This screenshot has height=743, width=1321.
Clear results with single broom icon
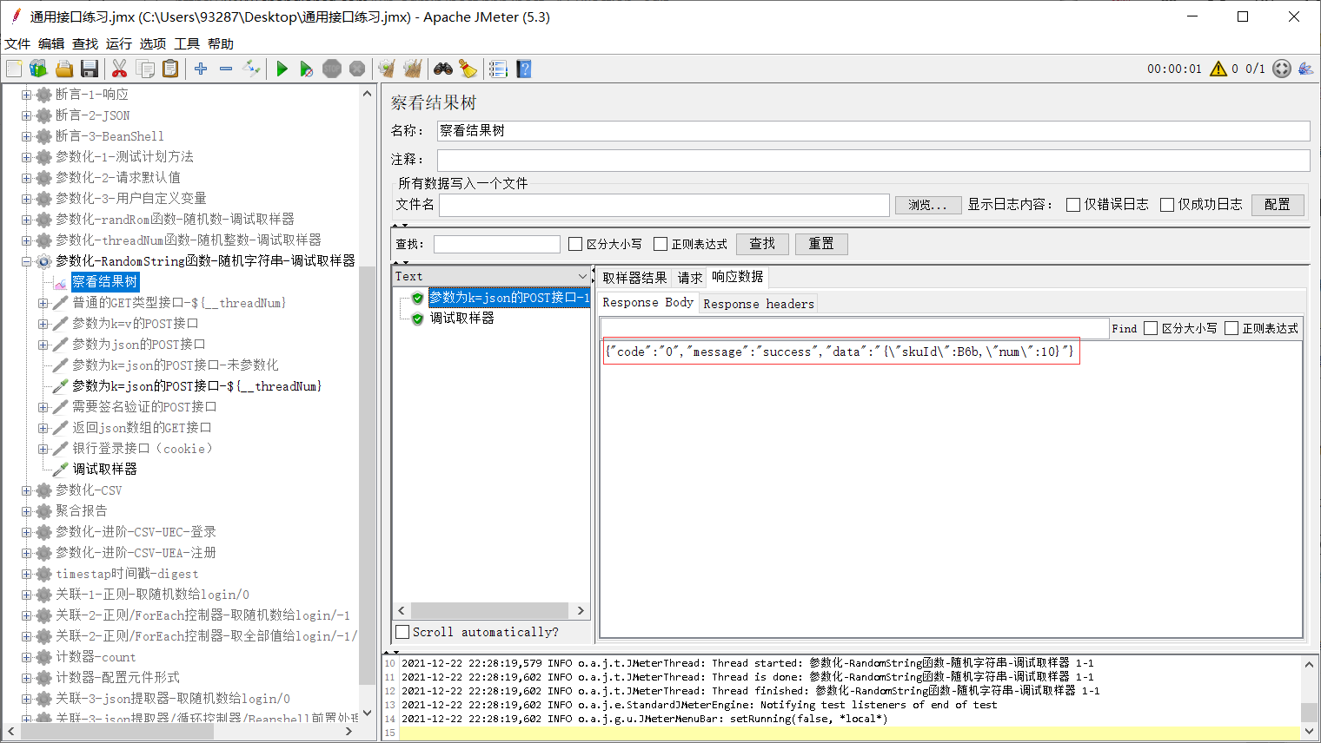coord(387,69)
